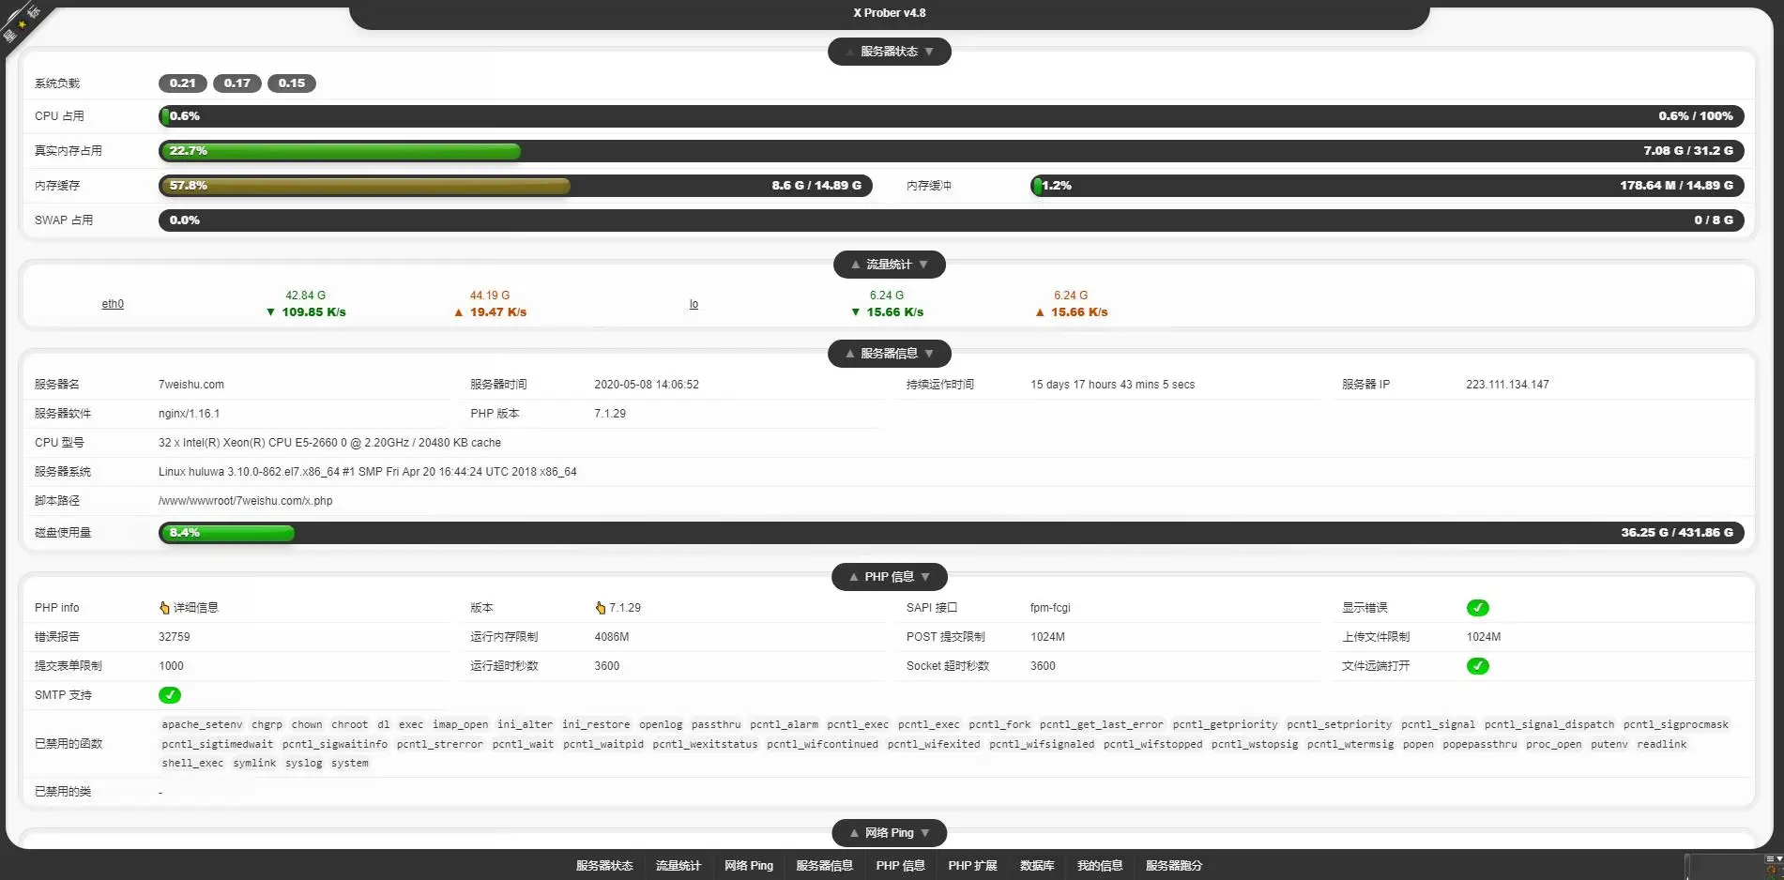Open the 服务器信息 footer nav item
This screenshot has width=1784, height=880.
pos(825,866)
